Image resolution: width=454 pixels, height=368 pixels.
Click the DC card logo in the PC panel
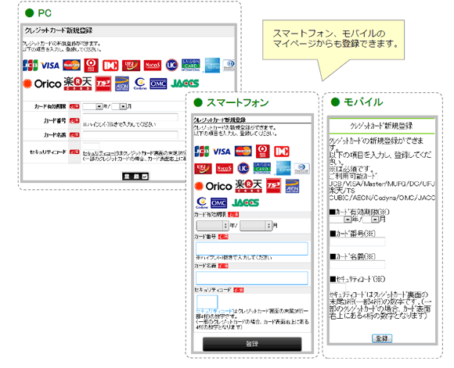click(x=110, y=66)
